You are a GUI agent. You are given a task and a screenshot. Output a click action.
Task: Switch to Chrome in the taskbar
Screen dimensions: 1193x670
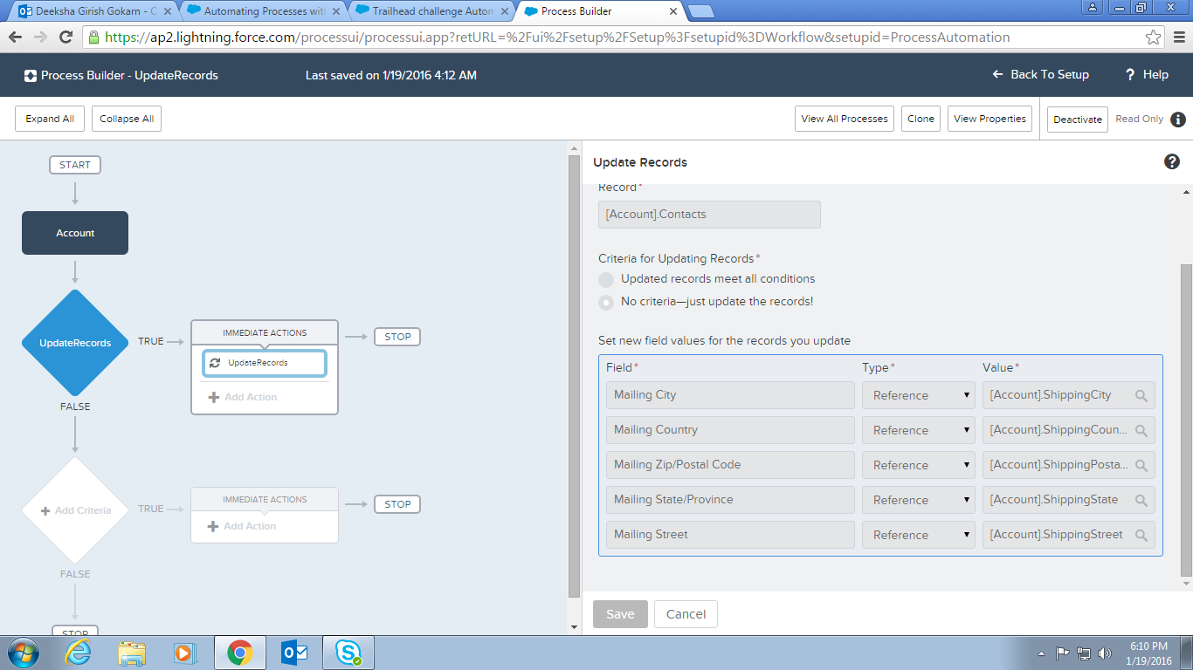coord(240,653)
